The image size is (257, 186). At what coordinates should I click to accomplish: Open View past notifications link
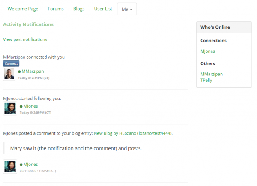click(25, 39)
